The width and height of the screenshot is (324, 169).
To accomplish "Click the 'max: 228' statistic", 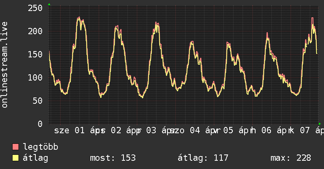I will coord(291,158).
